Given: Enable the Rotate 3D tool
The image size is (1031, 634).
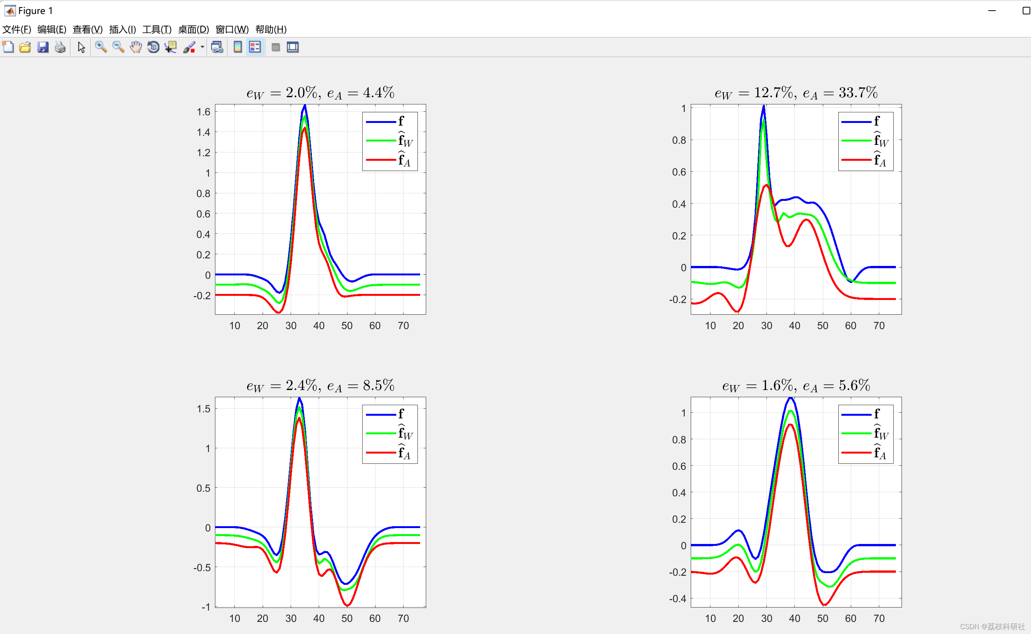Looking at the screenshot, I should (153, 47).
